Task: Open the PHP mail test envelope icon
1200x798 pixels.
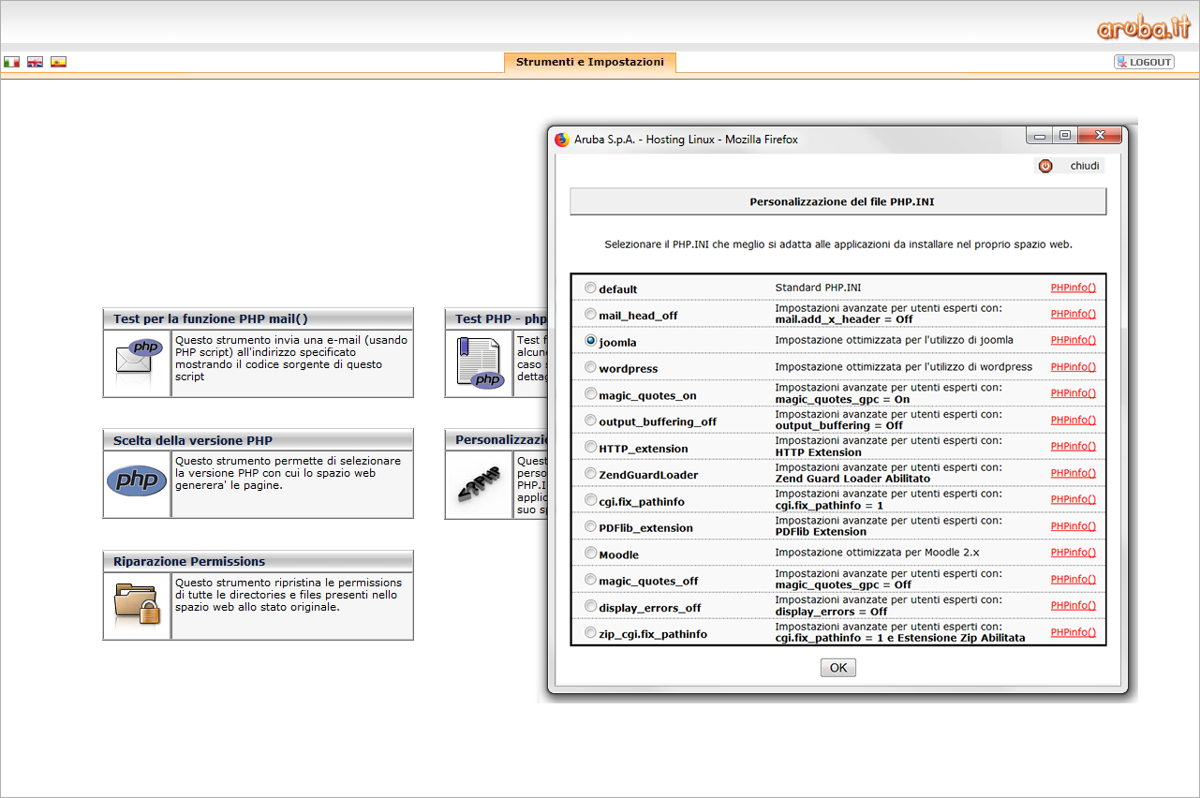Action: click(x=137, y=362)
